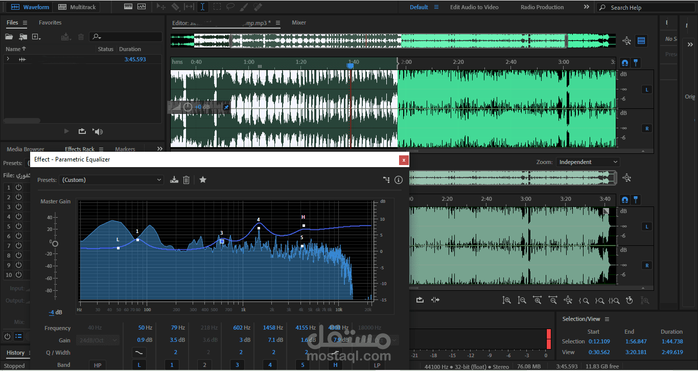Viewport: 698px width, 371px height.
Task: Open the Markers panel tab
Action: (125, 149)
